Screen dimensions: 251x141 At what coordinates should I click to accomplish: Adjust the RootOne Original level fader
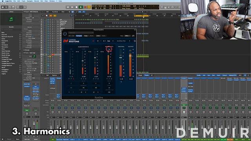[x=120, y=58]
